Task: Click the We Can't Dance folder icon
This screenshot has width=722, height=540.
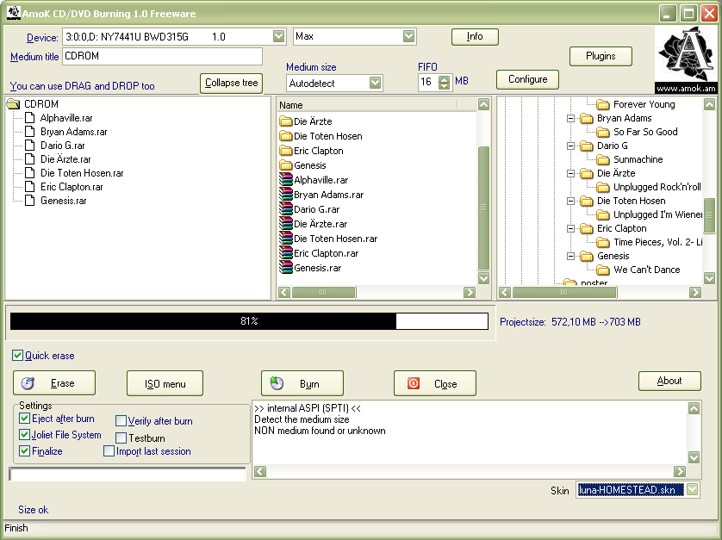Action: click(603, 270)
